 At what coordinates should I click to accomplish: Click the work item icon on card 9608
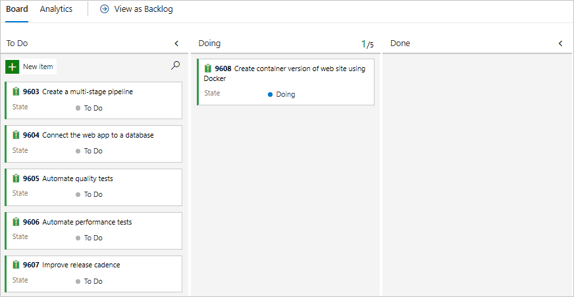[208, 68]
